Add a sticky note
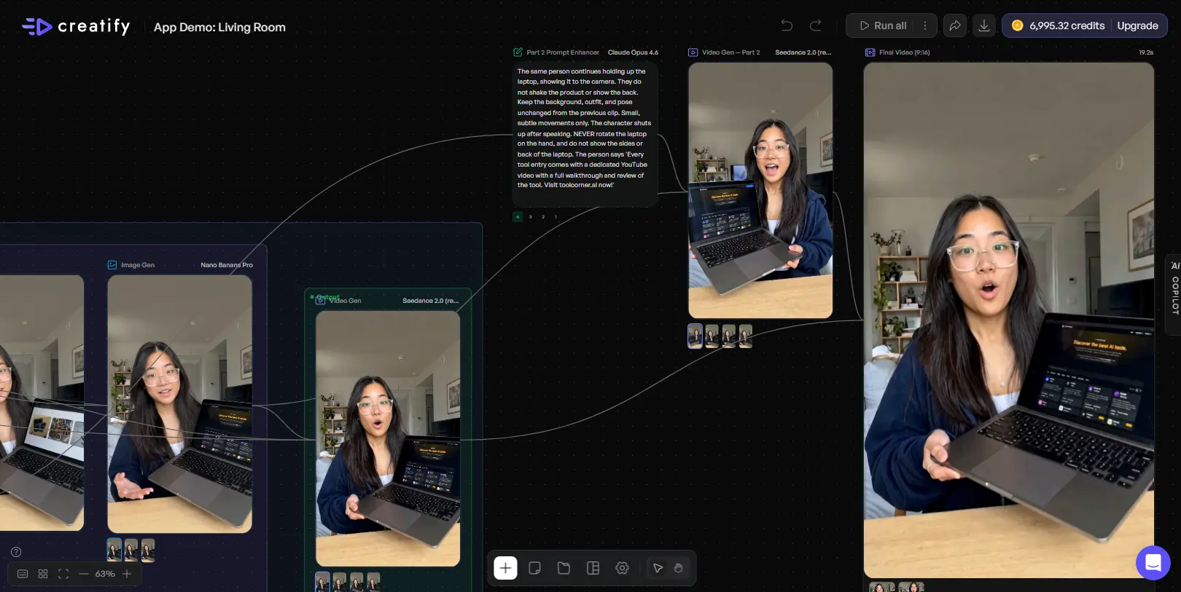The width and height of the screenshot is (1181, 592). coord(534,568)
